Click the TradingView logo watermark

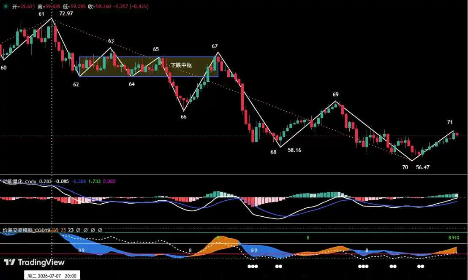click(34, 262)
